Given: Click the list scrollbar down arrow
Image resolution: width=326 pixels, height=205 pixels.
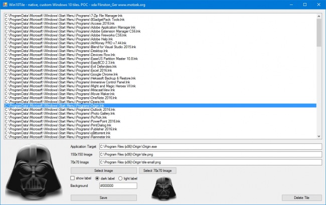Looking at the screenshot, I should tap(318, 136).
